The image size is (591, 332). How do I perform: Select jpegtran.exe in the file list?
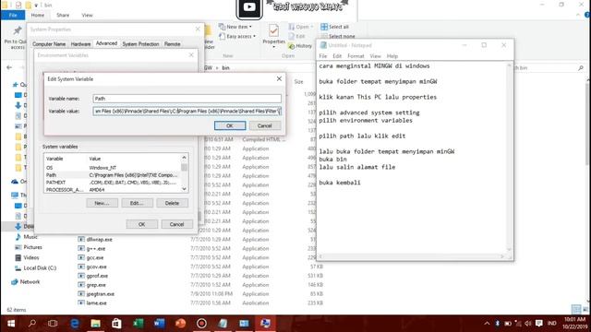tap(101, 293)
